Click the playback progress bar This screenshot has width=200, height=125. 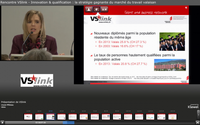100,123
